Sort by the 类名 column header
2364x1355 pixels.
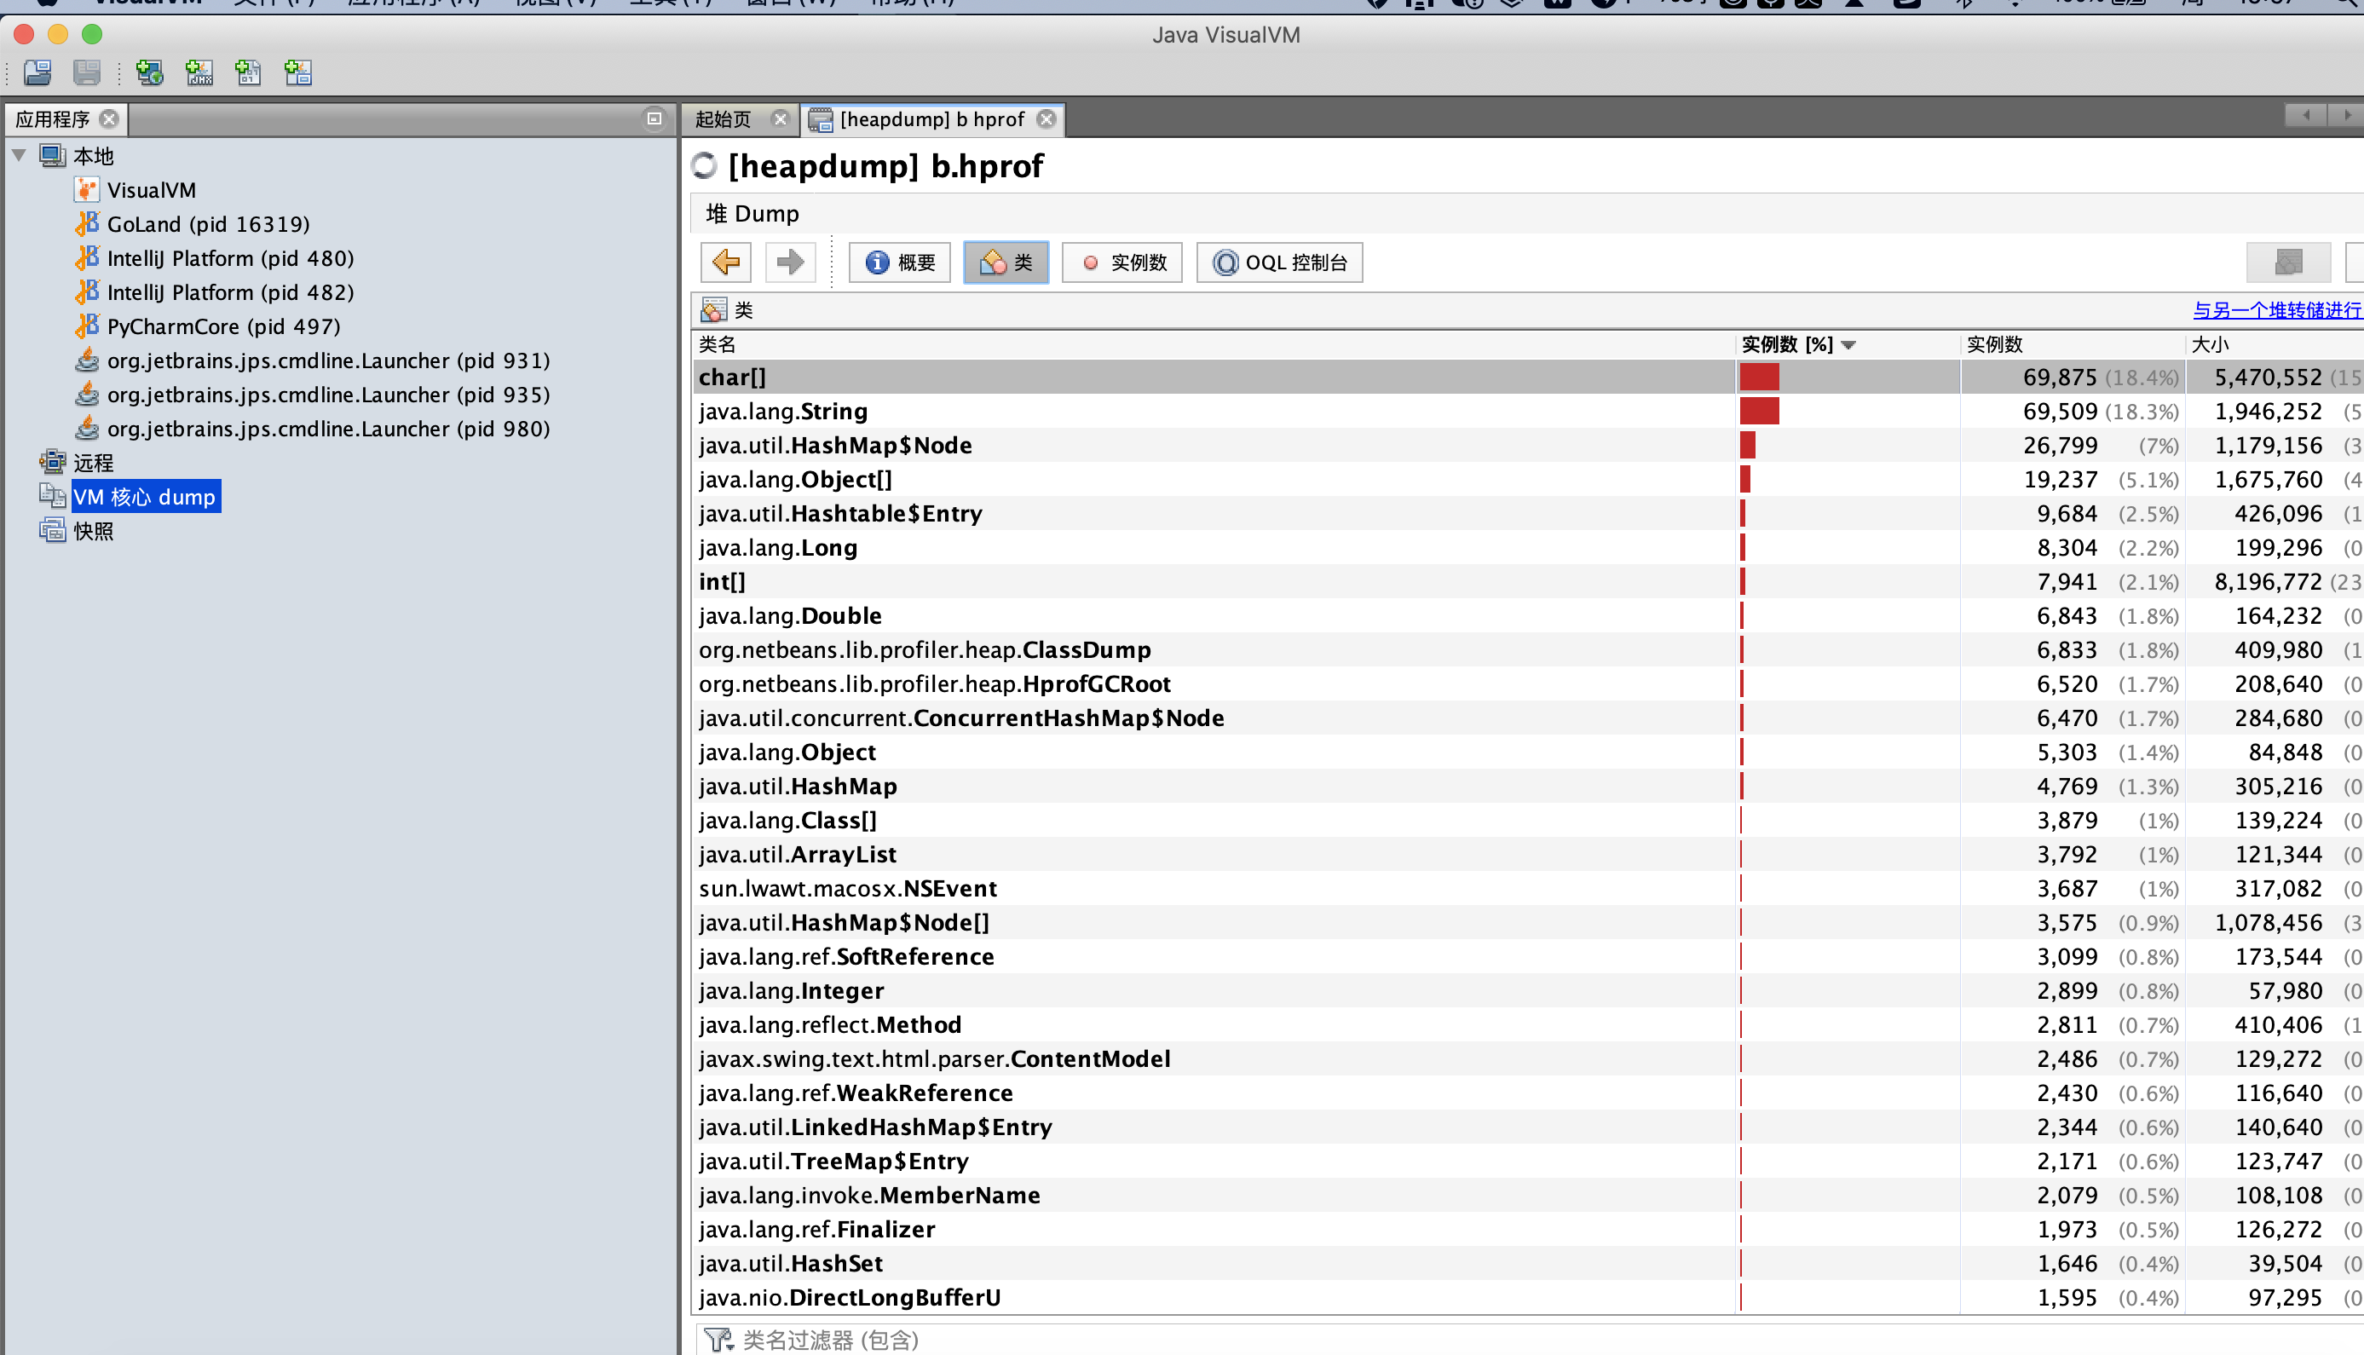(x=1214, y=344)
